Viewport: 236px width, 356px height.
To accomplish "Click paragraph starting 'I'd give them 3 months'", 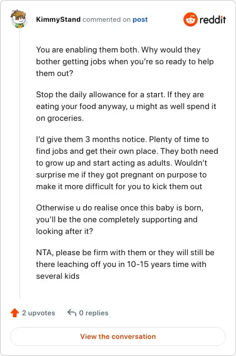I will click(127, 163).
